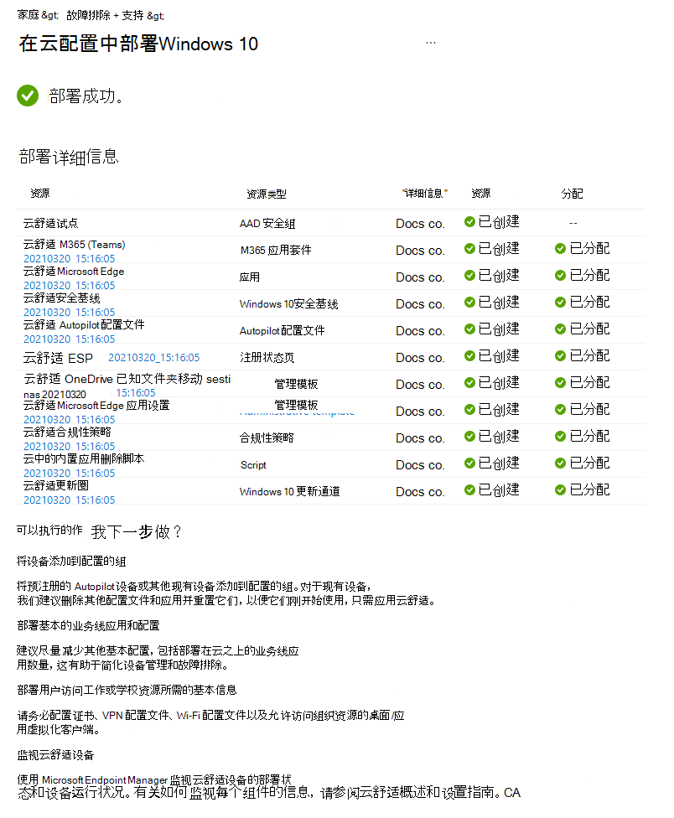Open 云中的内置应用删除脚本 resource link
The height and width of the screenshot is (818, 674).
[x=84, y=465]
